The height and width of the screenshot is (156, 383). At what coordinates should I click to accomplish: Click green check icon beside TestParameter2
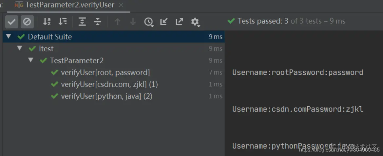[x=43, y=61]
